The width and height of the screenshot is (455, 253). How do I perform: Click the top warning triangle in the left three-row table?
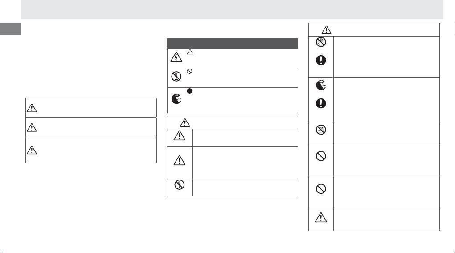[x=32, y=108]
